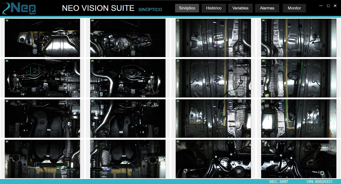Open the third row, third column camera image
The width and height of the screenshot is (341, 184).
point(213,118)
